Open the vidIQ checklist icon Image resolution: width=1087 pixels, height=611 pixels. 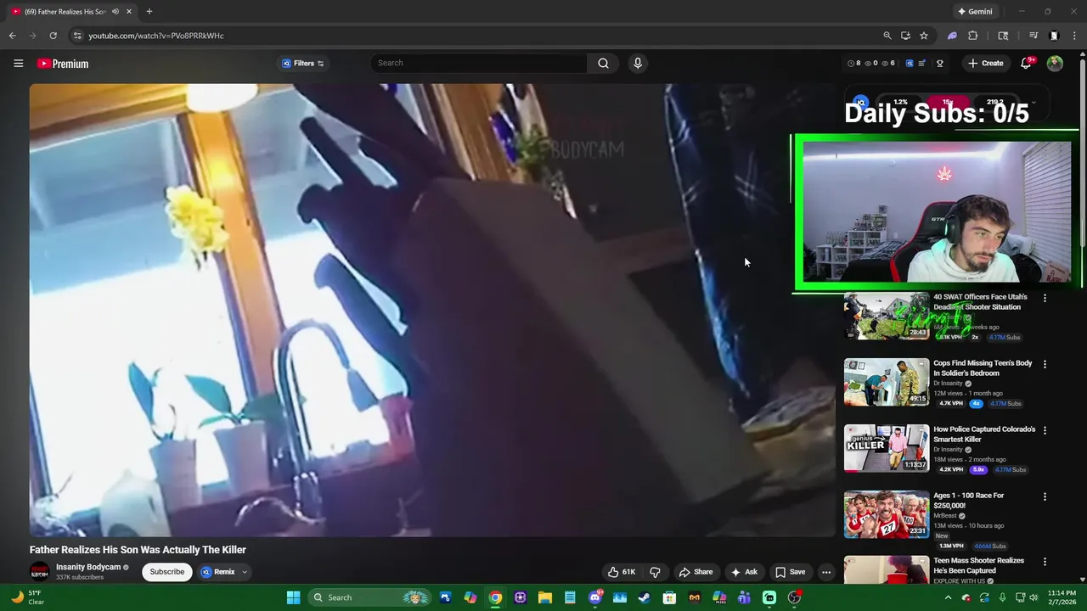coord(922,64)
